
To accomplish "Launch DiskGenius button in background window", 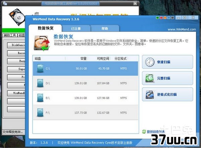I will 16,45.
